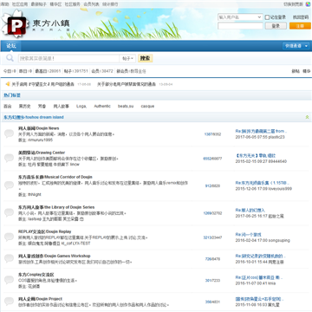The image size is (312, 312).
Task: Select the 精华 link at right of stats
Action: 307,71
